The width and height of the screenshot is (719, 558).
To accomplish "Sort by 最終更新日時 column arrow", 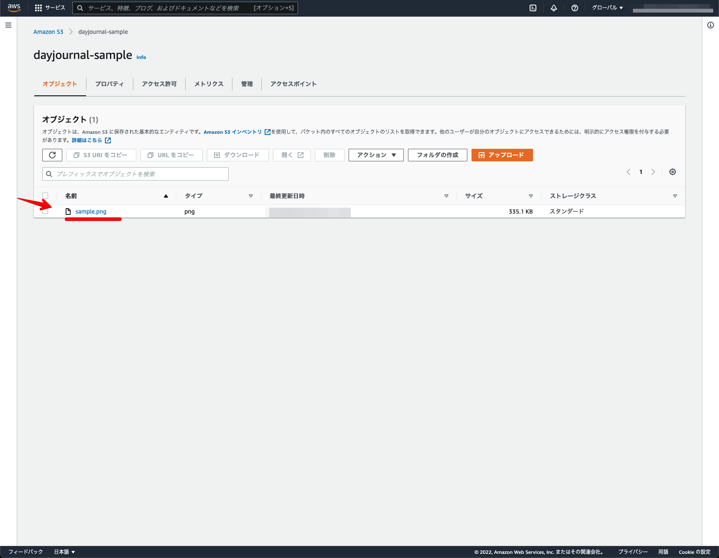I will [446, 196].
